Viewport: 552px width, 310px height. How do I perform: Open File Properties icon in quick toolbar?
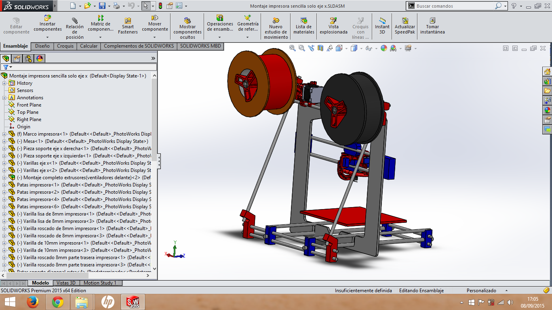pyautogui.click(x=170, y=6)
